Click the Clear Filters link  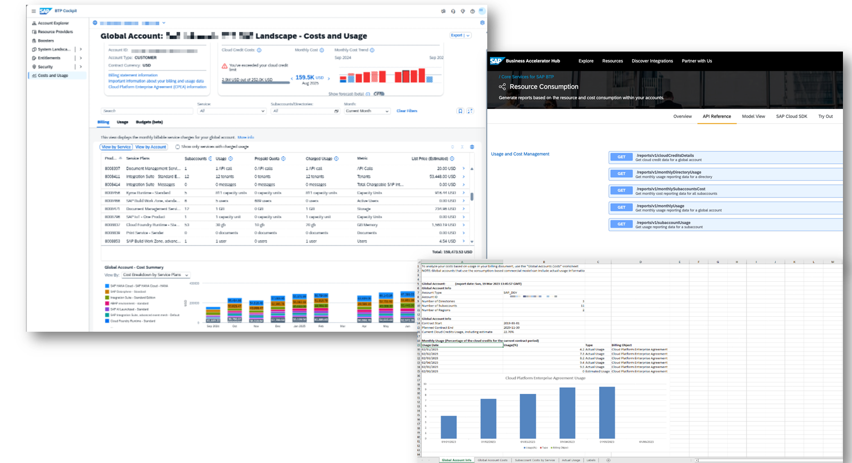(x=407, y=111)
